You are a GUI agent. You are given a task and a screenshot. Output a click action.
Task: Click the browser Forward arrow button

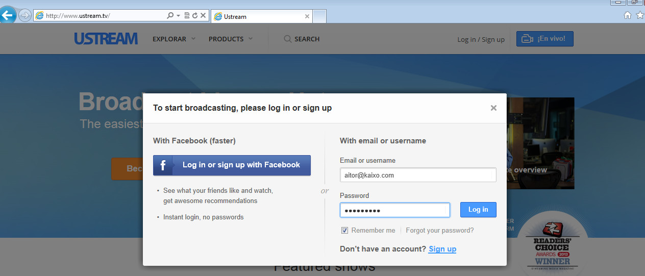point(24,15)
